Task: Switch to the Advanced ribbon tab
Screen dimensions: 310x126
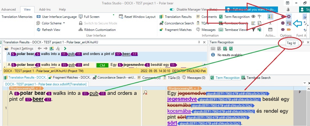Action: point(8,9)
